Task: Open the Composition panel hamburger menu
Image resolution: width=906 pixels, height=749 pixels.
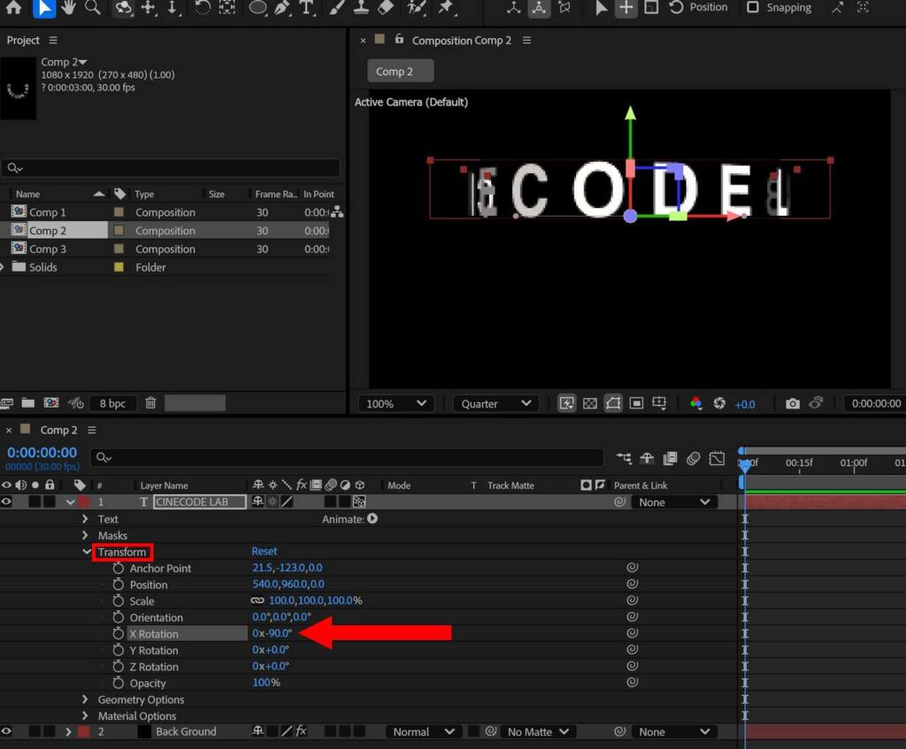Action: [526, 40]
